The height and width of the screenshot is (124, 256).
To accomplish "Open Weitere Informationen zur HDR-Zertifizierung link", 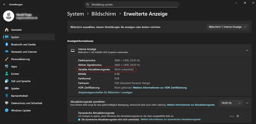I will (x=160, y=88).
